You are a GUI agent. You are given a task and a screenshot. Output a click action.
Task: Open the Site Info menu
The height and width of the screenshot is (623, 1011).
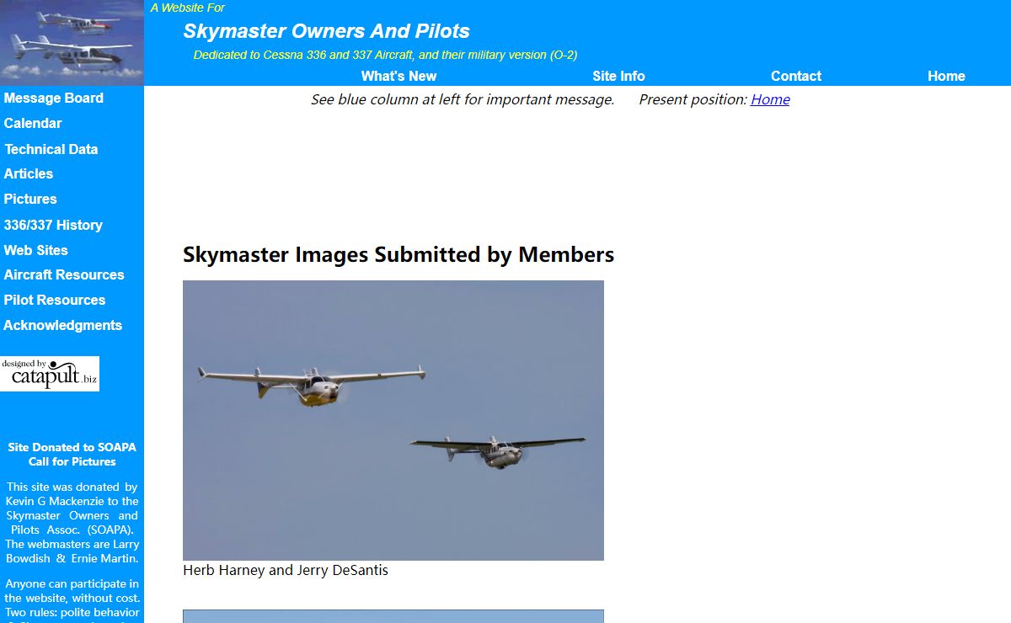618,76
